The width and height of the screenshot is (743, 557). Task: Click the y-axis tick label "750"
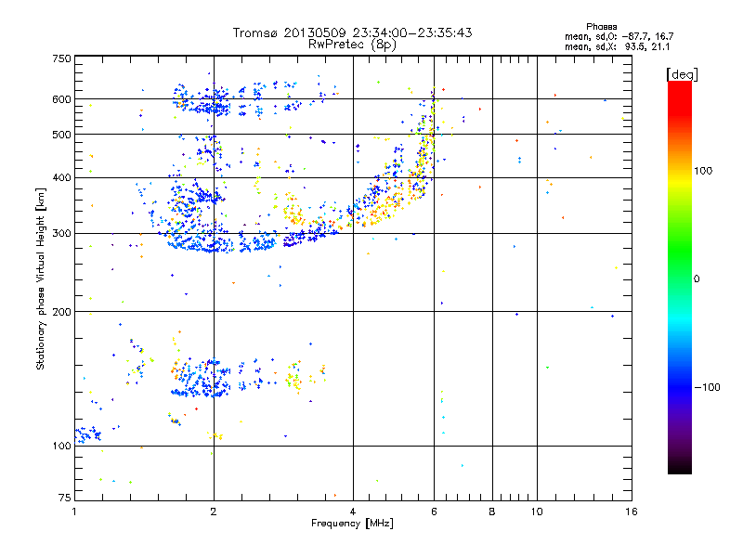[62, 58]
